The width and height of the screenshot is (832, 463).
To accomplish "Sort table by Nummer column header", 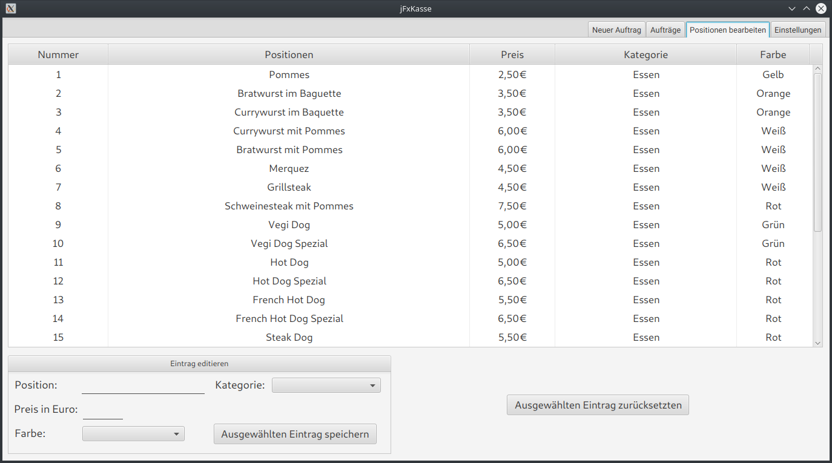I will (58, 54).
